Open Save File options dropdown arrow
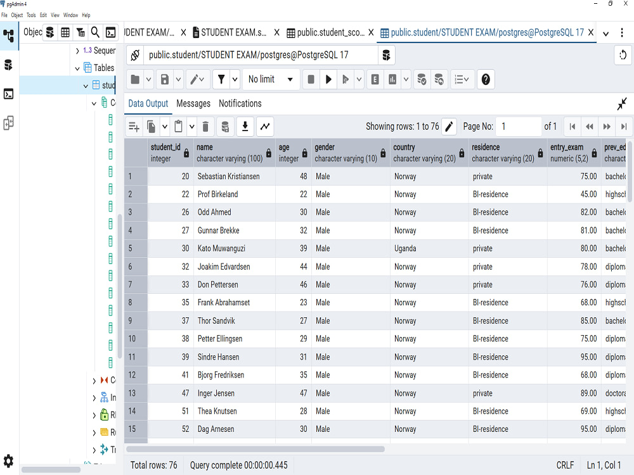 [178, 80]
